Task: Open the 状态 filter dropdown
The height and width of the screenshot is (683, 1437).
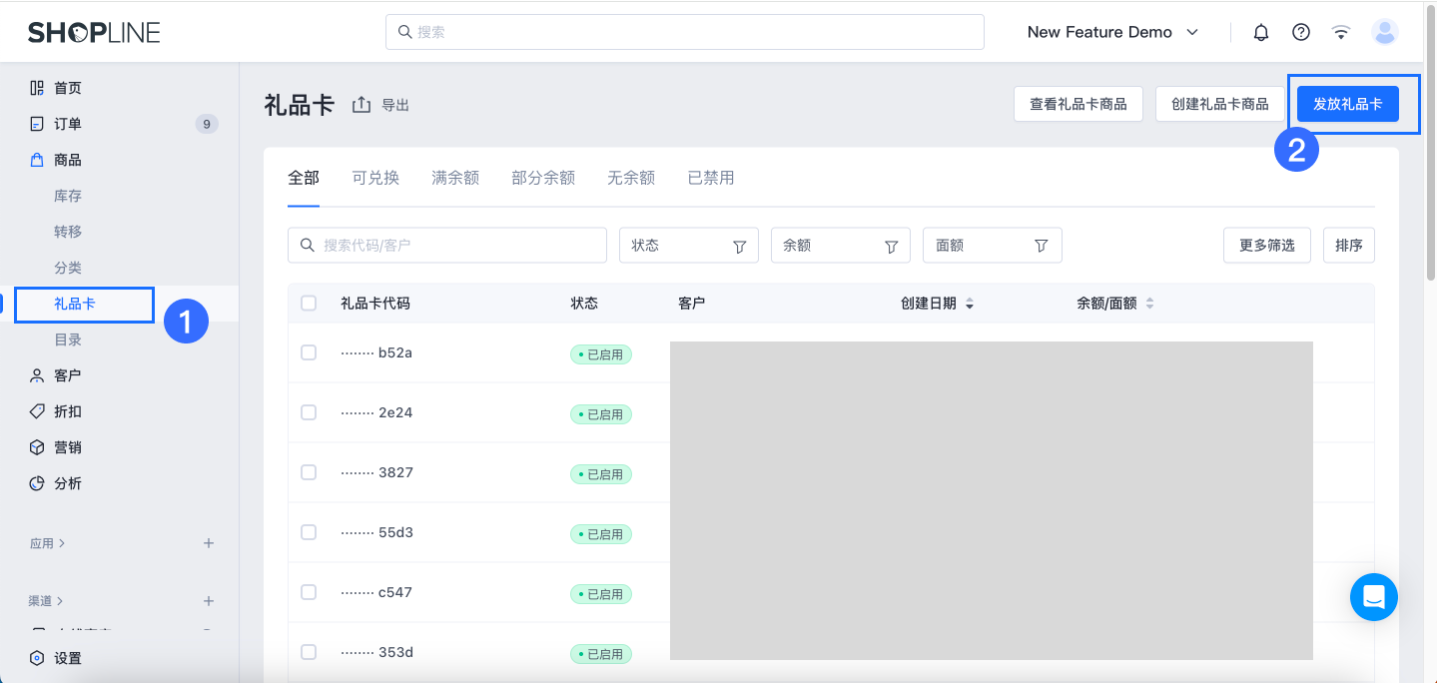Action: coord(689,246)
